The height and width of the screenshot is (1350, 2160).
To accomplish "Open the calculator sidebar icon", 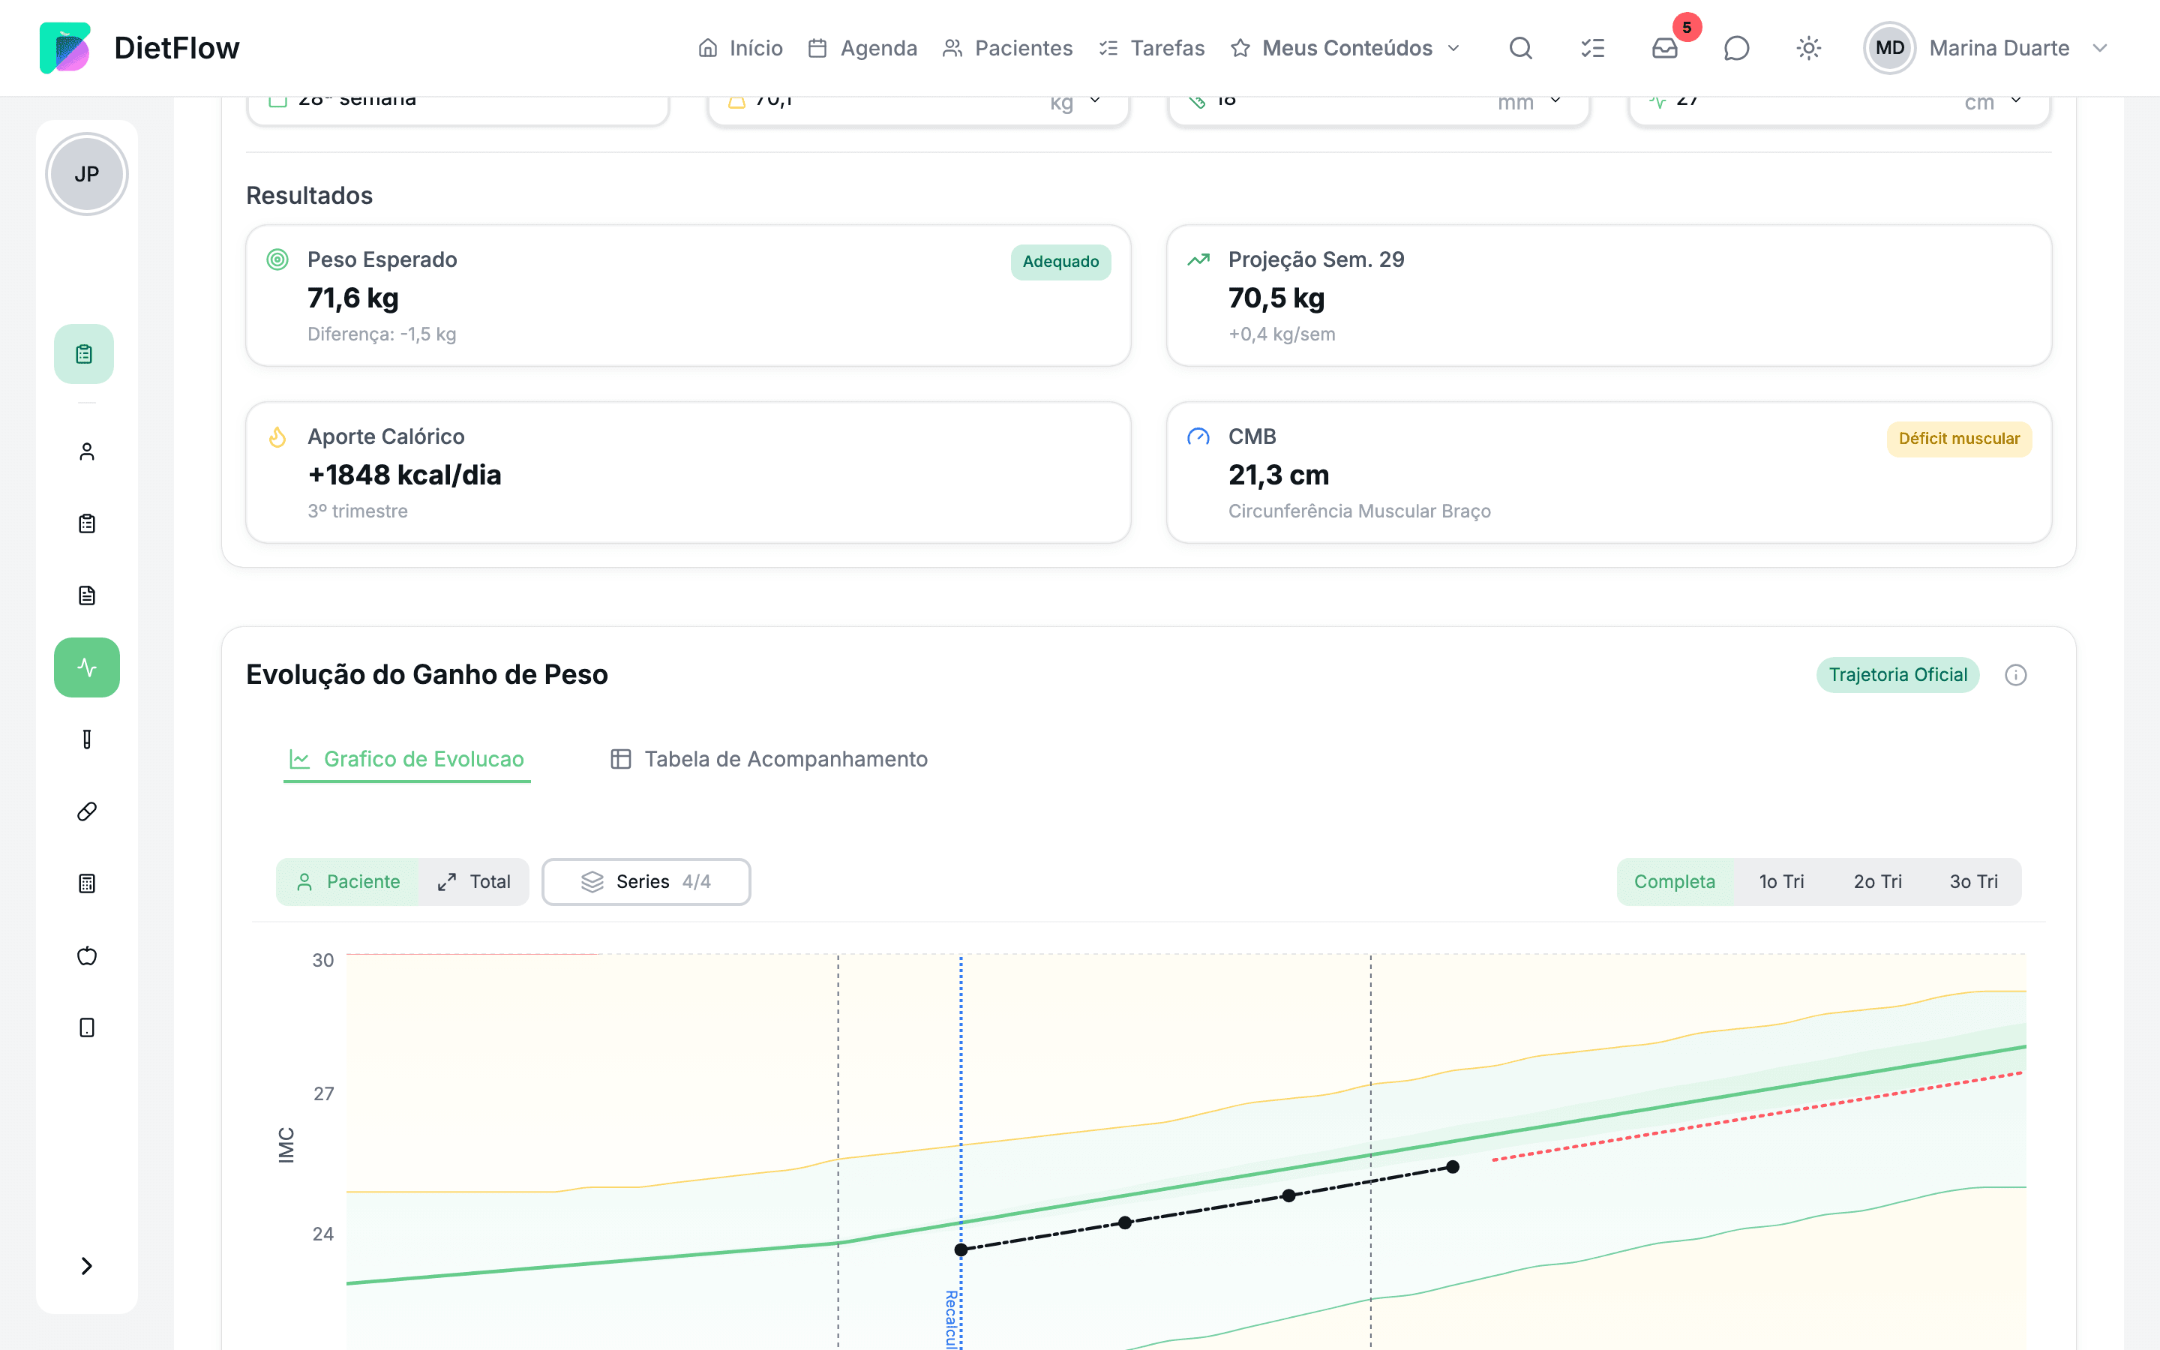I will click(86, 883).
